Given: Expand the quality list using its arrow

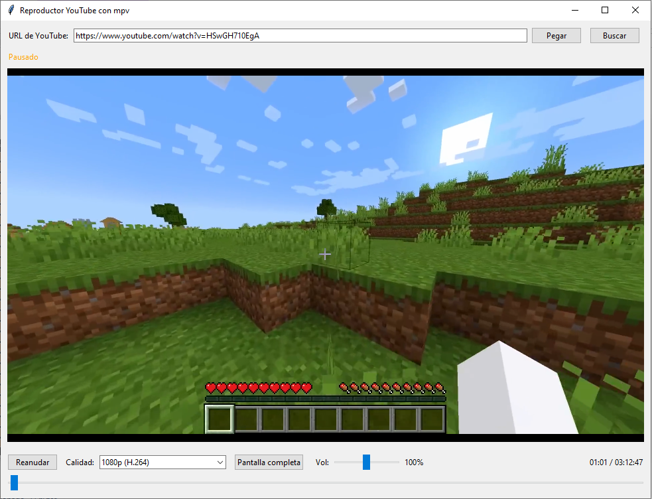Looking at the screenshot, I should [220, 463].
